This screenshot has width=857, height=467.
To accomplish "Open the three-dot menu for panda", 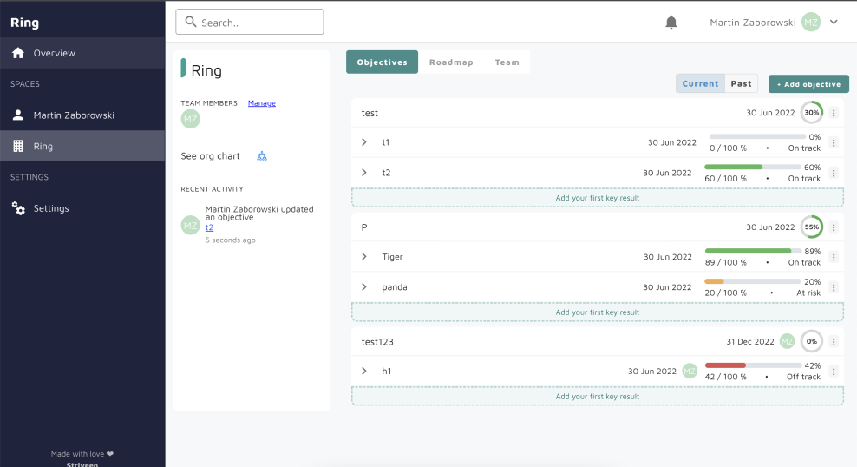I will 834,287.
